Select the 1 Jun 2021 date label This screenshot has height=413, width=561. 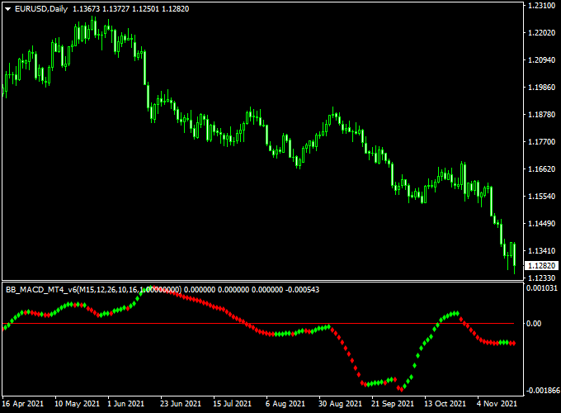point(126,404)
